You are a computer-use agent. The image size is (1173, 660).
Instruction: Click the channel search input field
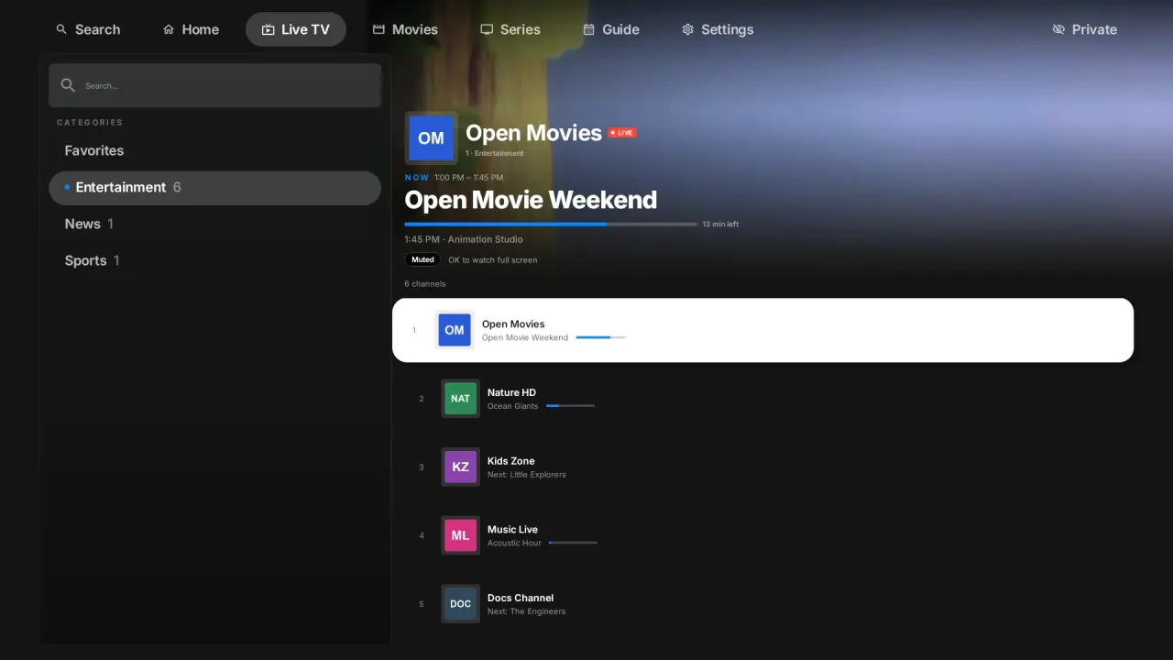tap(214, 85)
